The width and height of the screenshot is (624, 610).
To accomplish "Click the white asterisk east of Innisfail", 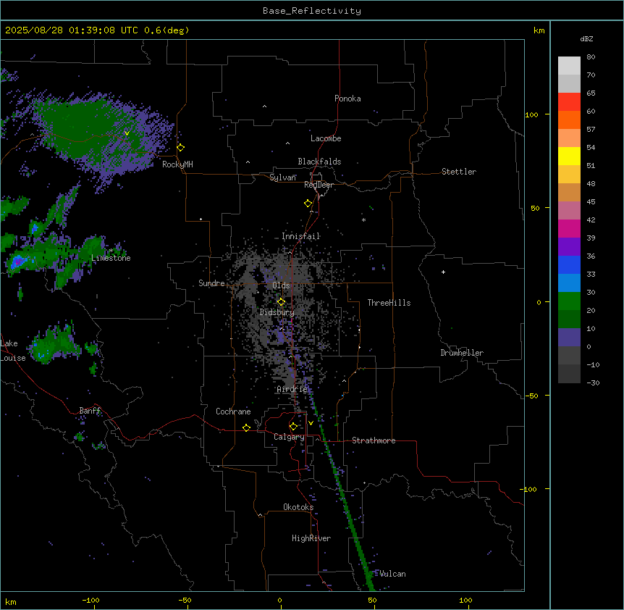I will click(x=363, y=220).
